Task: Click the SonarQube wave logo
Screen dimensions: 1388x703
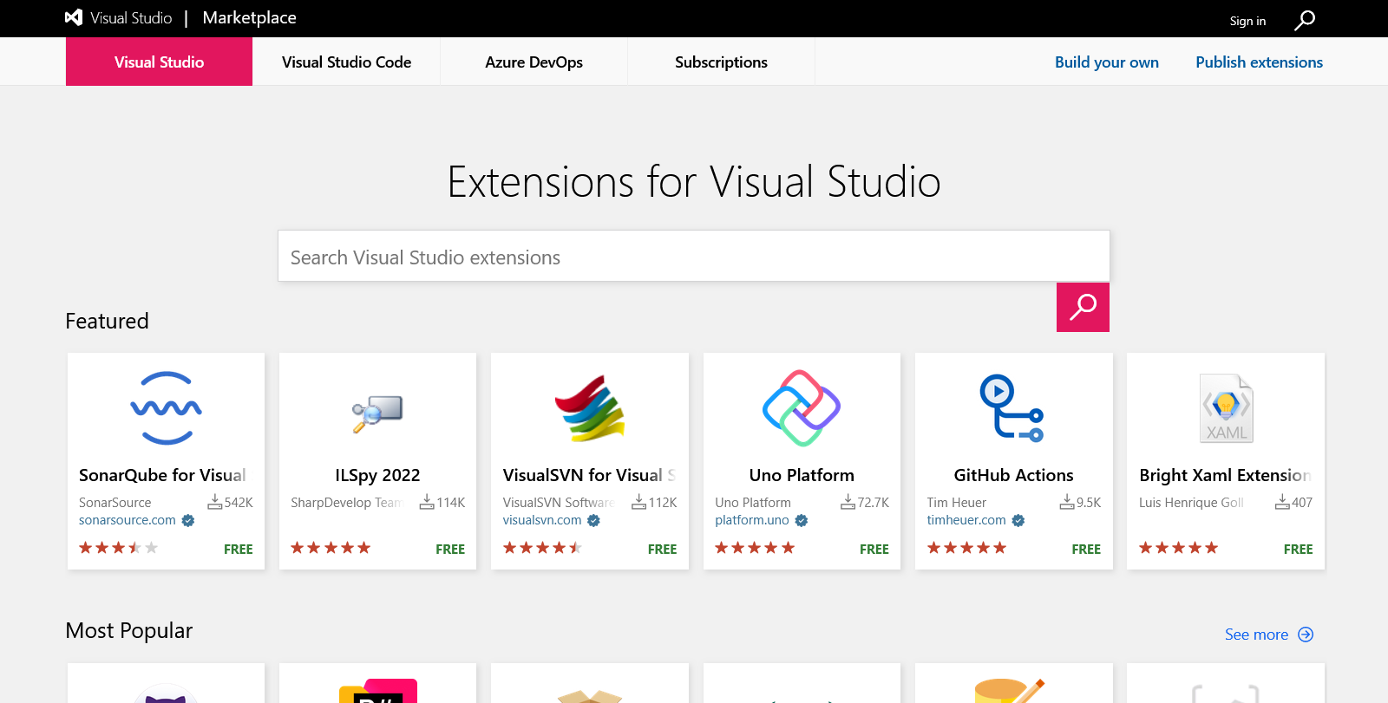Action: (x=166, y=408)
